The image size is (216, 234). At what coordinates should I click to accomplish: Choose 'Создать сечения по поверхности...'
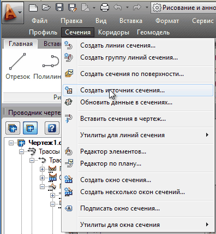pyautogui.click(x=138, y=74)
